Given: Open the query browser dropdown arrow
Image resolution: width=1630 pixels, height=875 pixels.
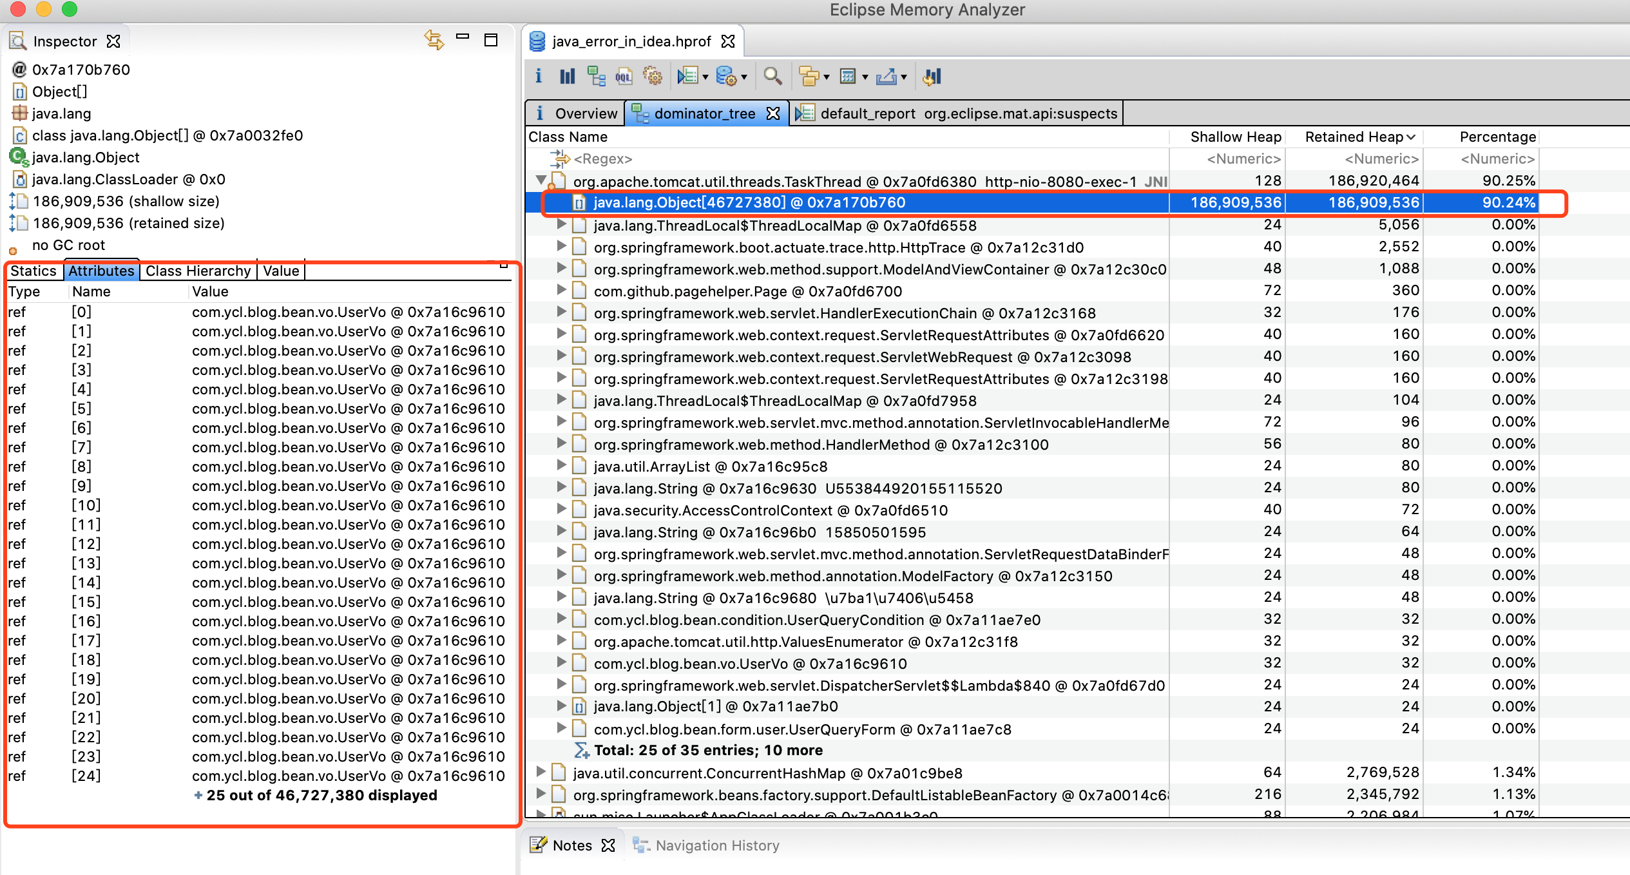Looking at the screenshot, I should (x=745, y=77).
